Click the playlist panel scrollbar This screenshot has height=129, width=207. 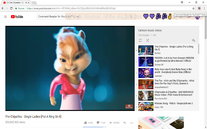click(198, 49)
